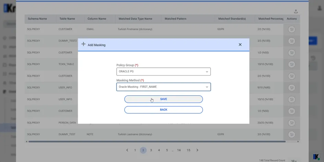Open masking action for PERSON_DATA row
The height and width of the screenshot is (162, 324).
[x=291, y=123]
